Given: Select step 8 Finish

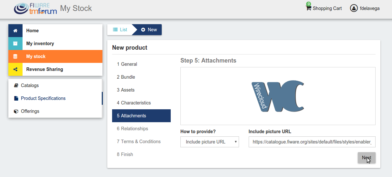Looking at the screenshot, I should point(141,154).
